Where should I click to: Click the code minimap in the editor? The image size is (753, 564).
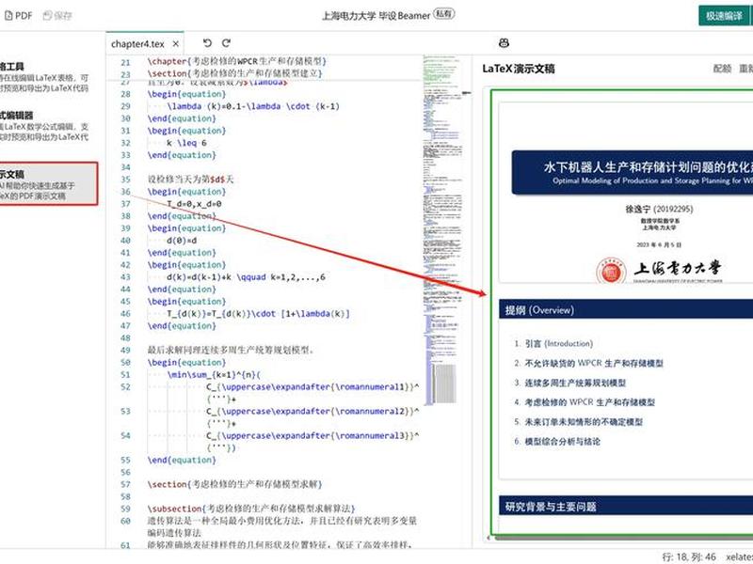click(x=441, y=230)
